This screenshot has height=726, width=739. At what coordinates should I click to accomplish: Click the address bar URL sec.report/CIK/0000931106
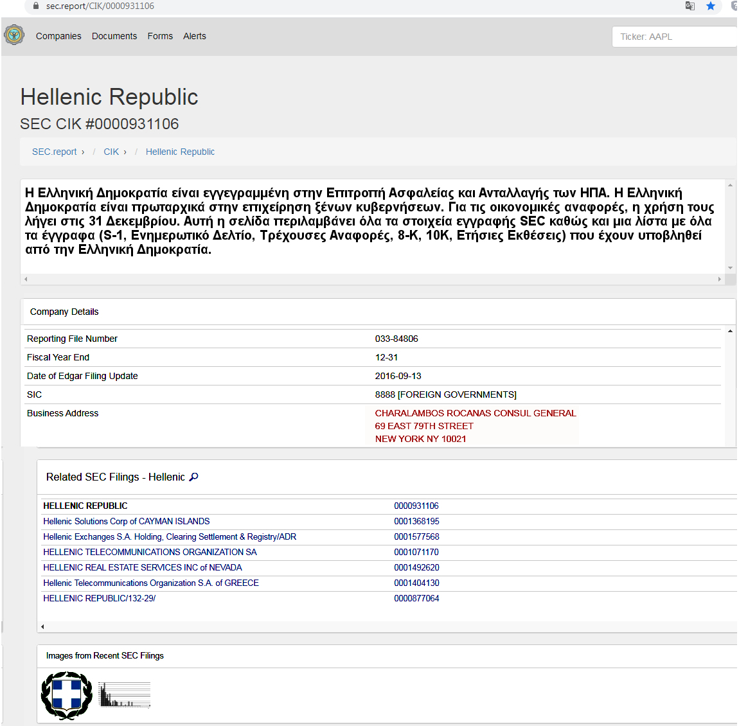click(100, 6)
